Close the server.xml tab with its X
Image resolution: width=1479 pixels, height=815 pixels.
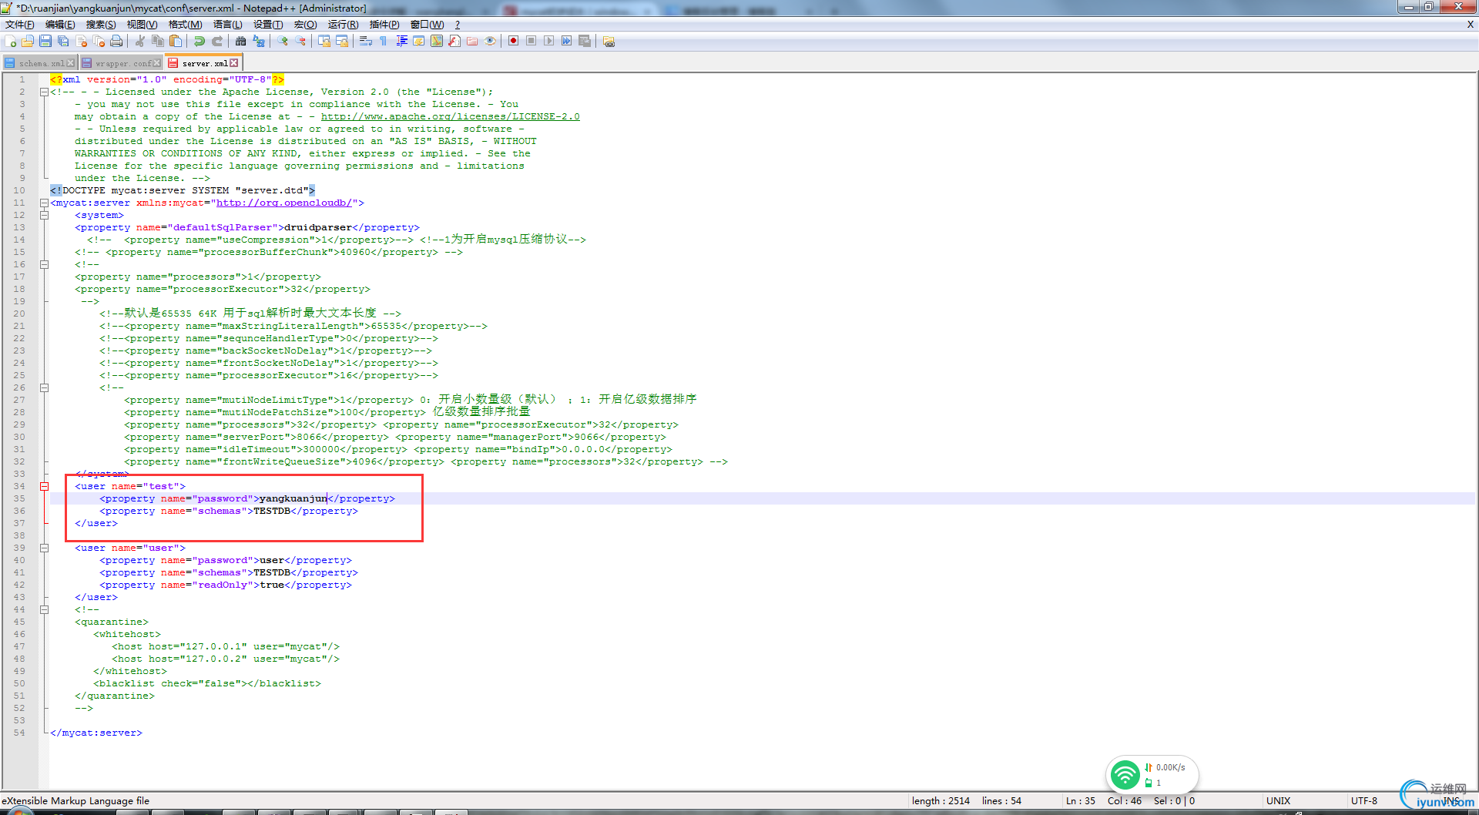coord(234,63)
